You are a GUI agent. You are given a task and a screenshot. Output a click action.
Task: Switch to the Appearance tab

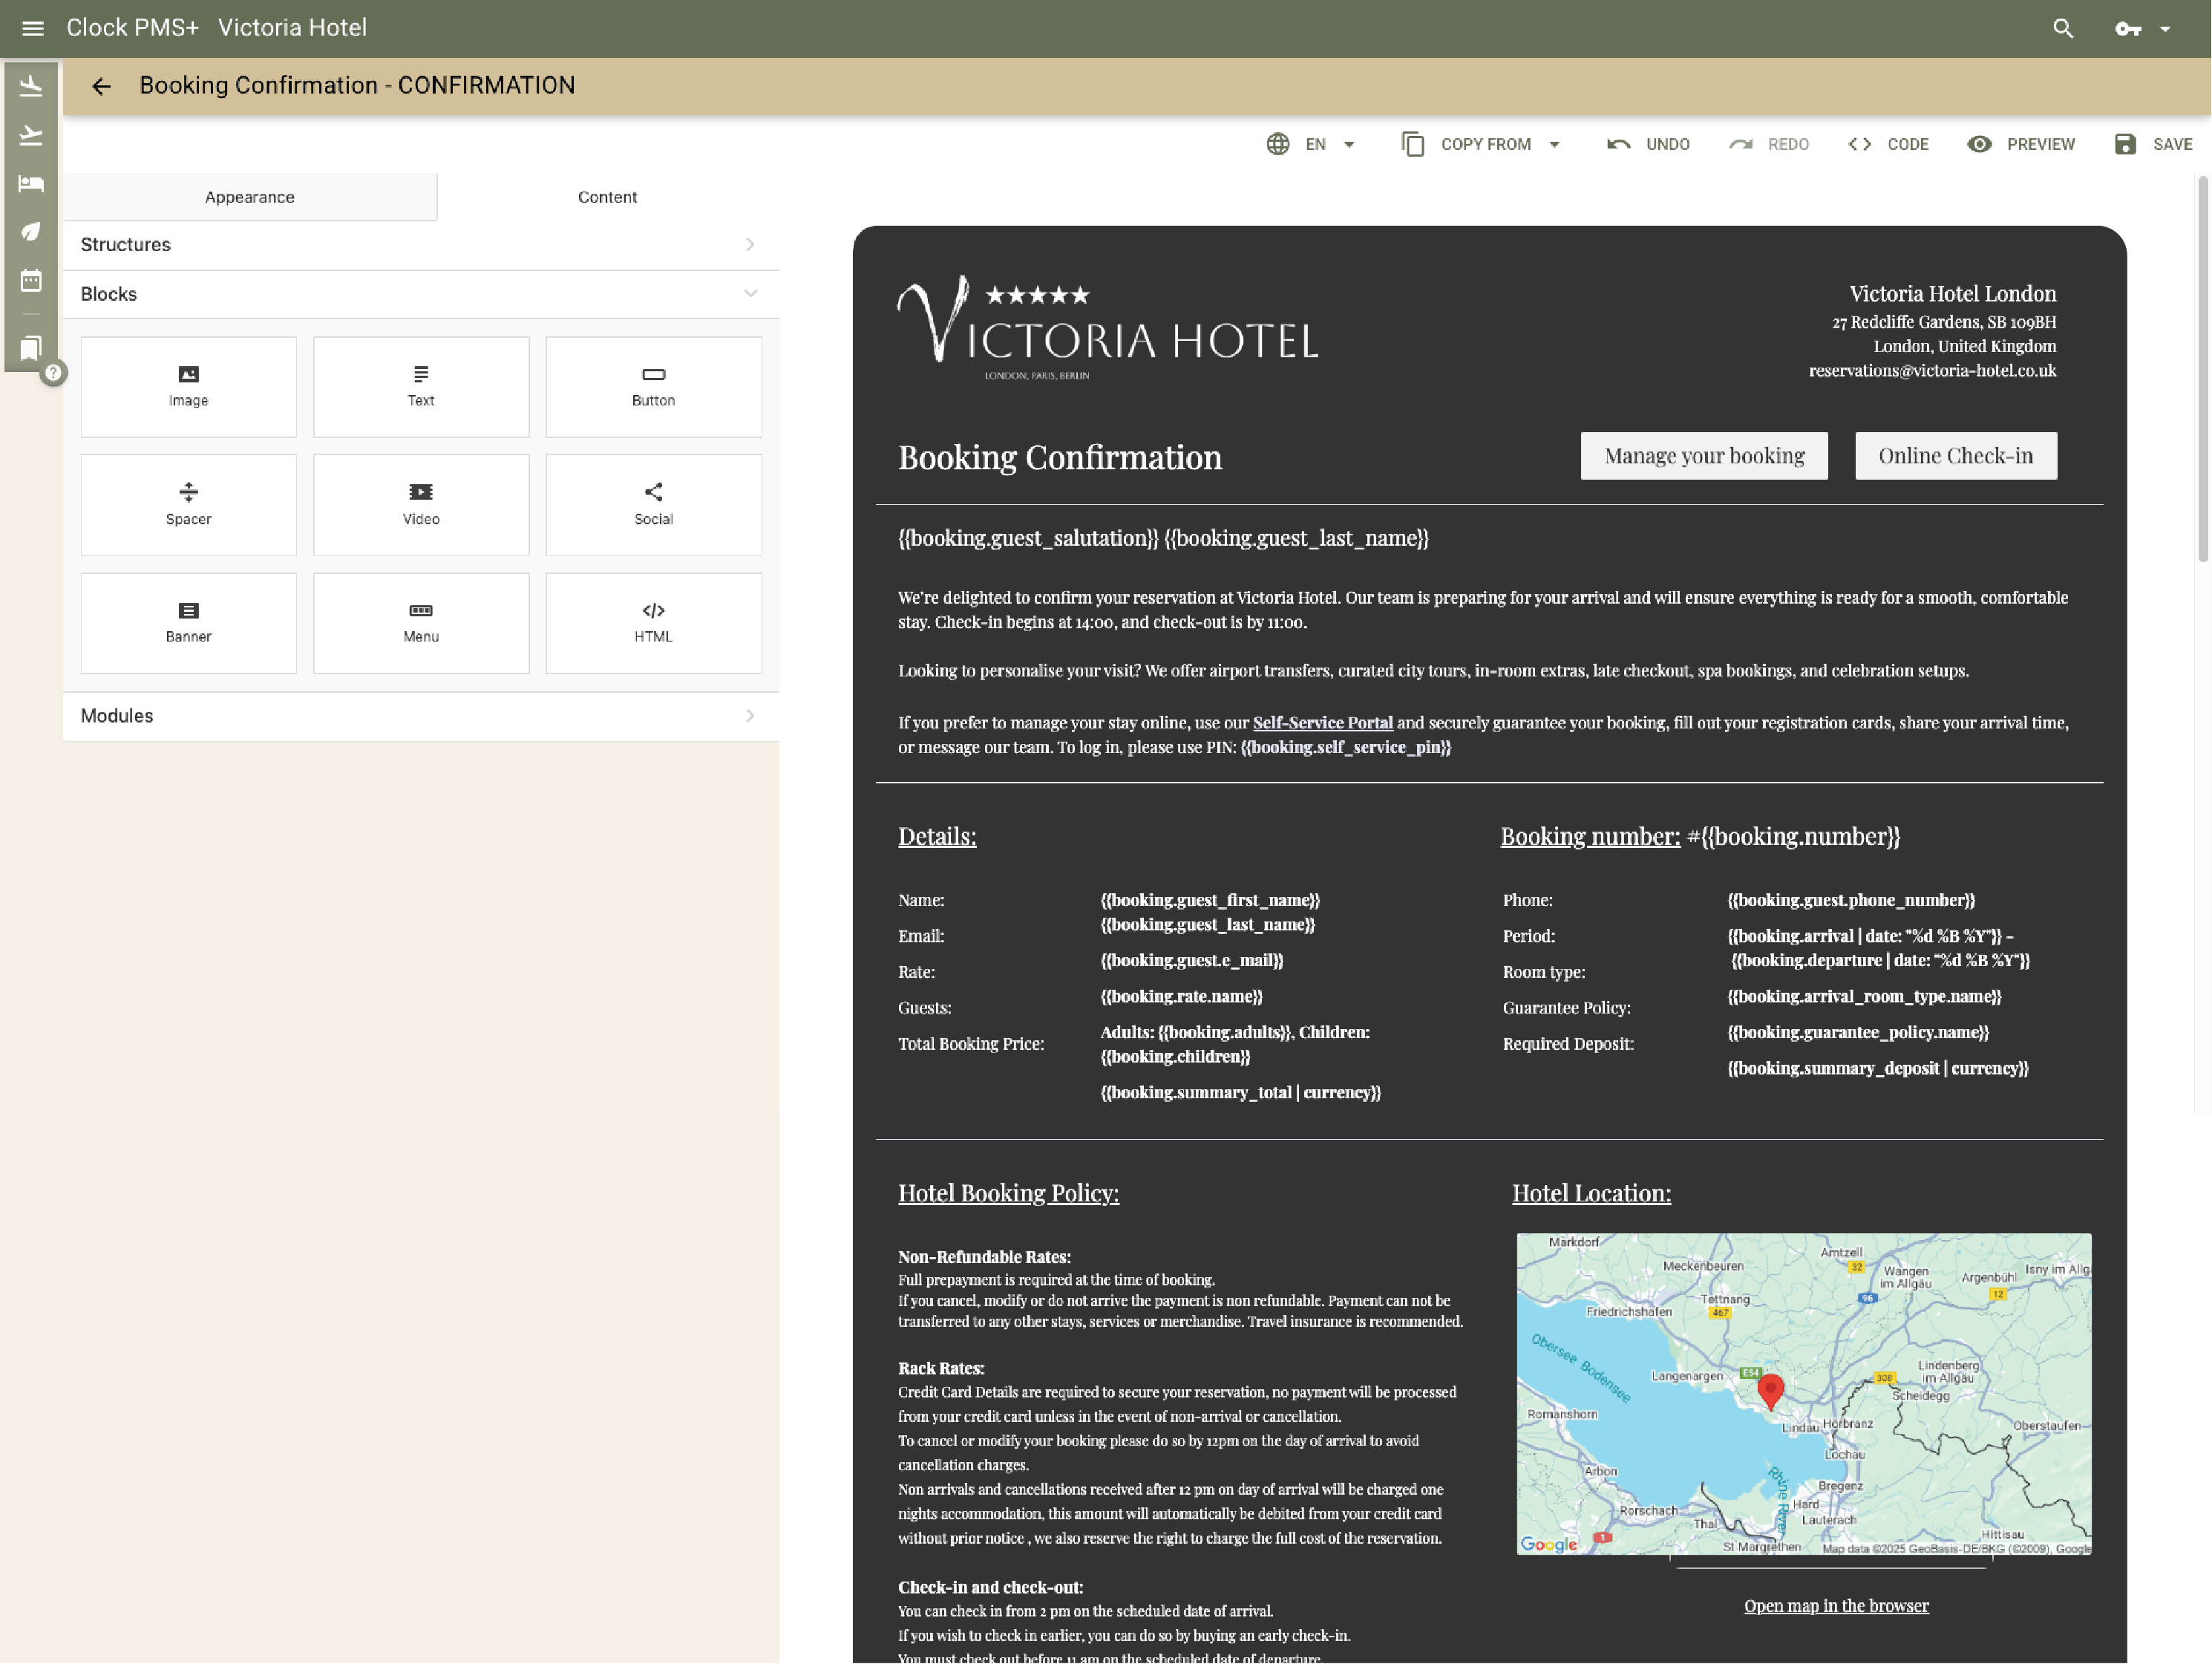click(x=249, y=197)
